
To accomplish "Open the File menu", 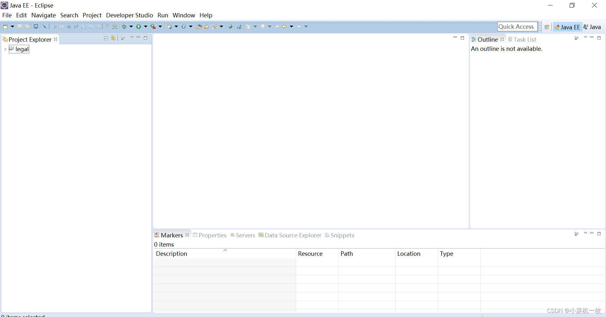I will [7, 15].
